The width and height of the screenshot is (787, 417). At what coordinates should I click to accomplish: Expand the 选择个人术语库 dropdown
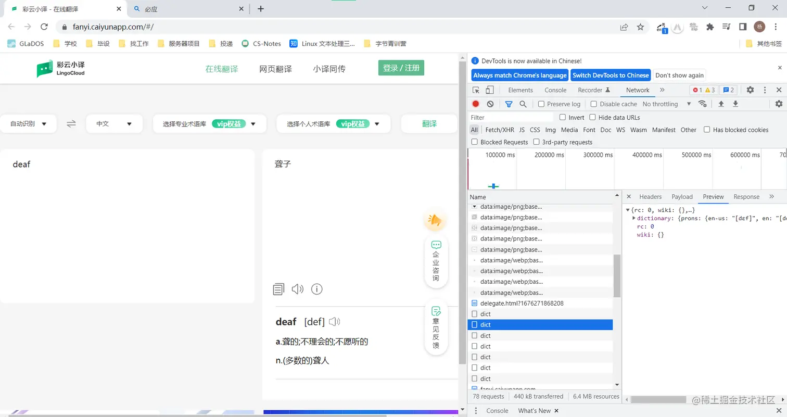(x=333, y=124)
